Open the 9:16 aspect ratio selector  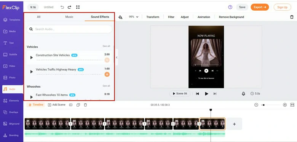[33, 7]
